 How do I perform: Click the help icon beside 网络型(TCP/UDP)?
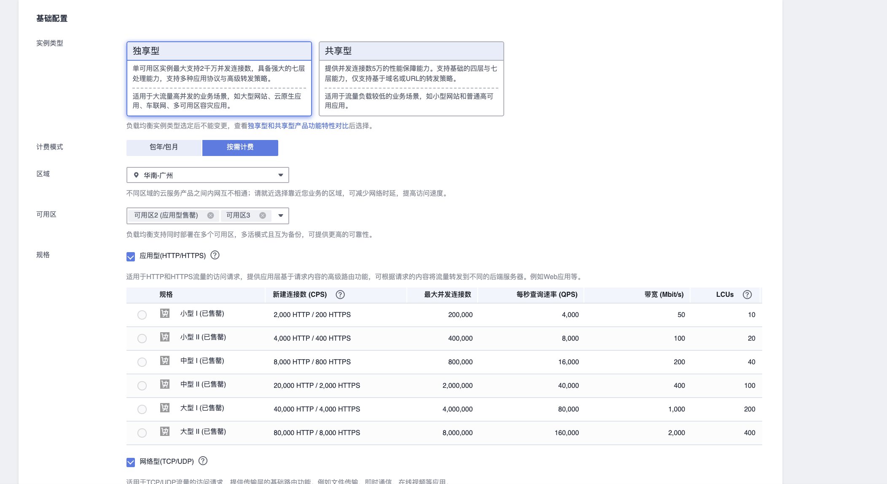click(204, 461)
